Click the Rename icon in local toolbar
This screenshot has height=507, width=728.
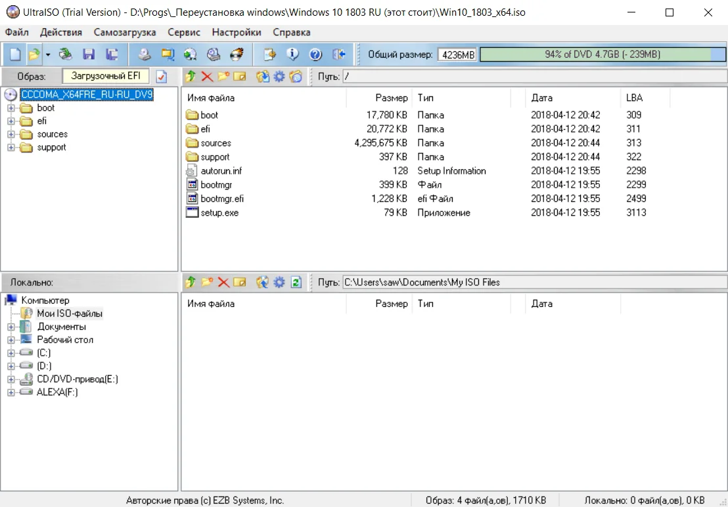(240, 282)
